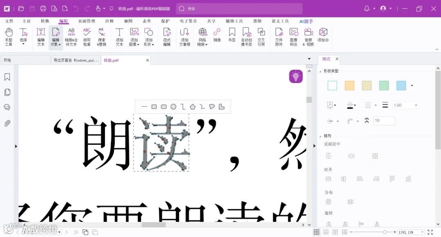
Task: Select the 添加文章框 tool
Action: pyautogui.click(x=184, y=35)
